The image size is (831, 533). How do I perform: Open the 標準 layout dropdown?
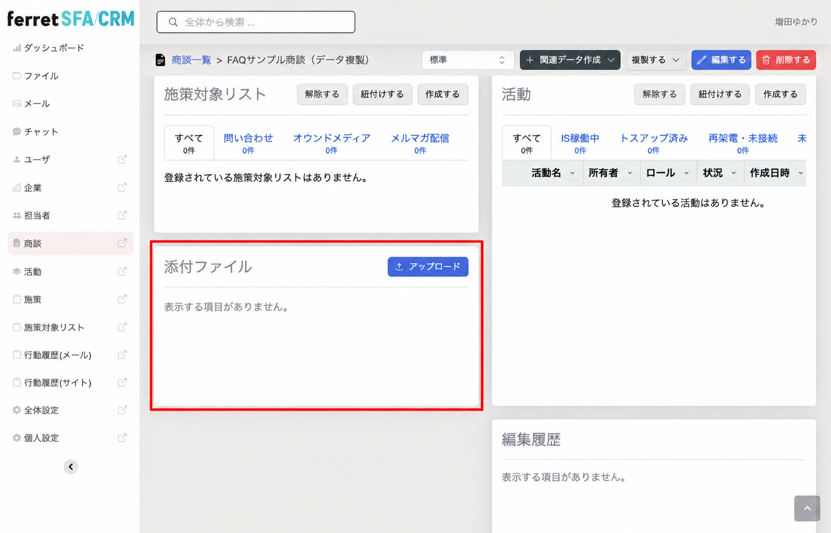(x=468, y=60)
